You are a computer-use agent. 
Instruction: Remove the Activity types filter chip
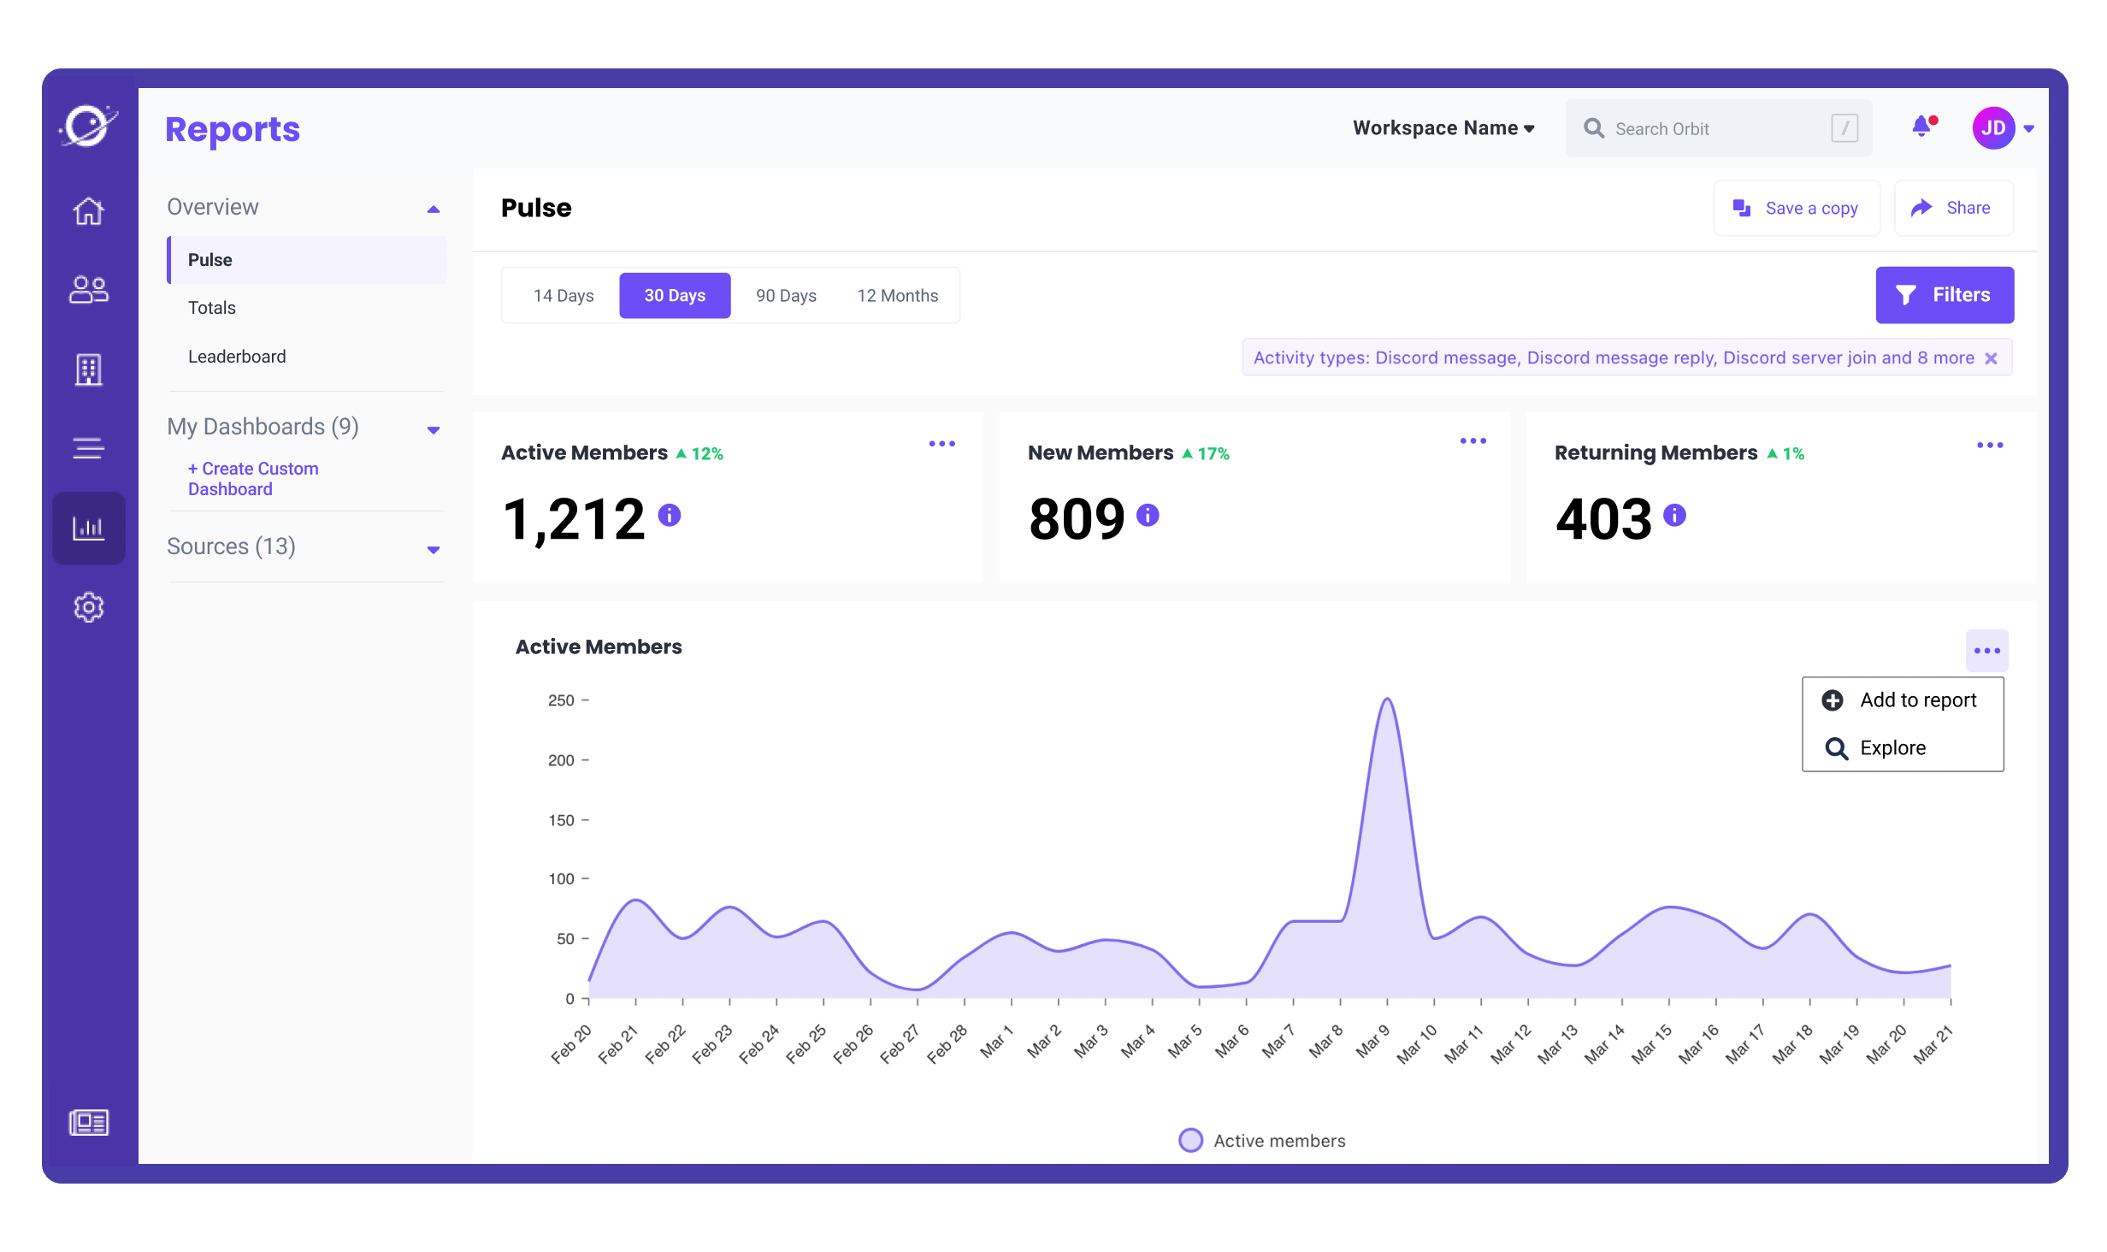click(1992, 357)
